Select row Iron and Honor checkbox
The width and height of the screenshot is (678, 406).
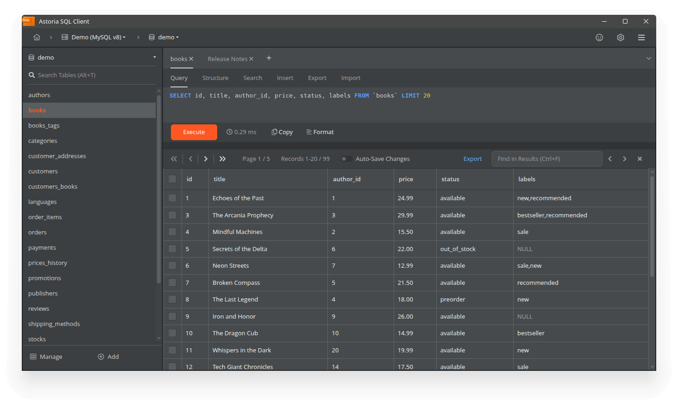coord(172,316)
